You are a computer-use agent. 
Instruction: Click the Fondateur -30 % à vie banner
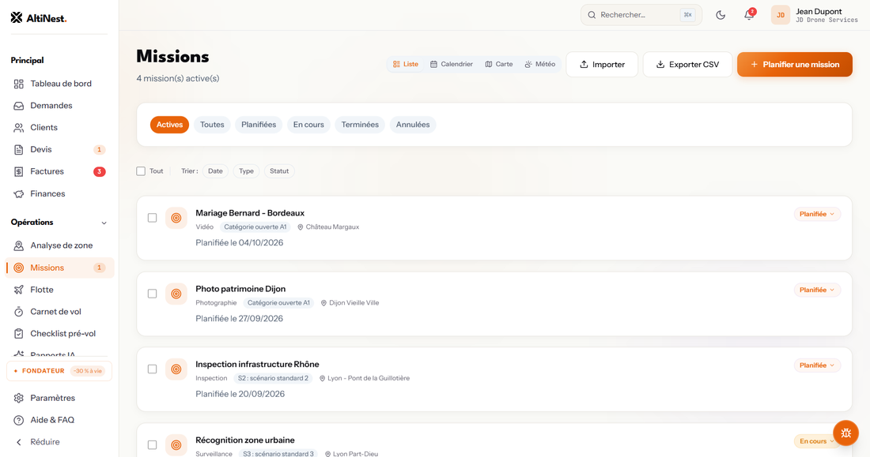(59, 371)
